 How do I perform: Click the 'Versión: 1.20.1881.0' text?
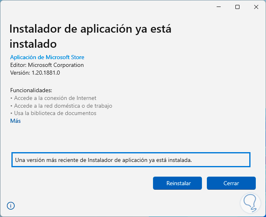pyautogui.click(x=35, y=73)
